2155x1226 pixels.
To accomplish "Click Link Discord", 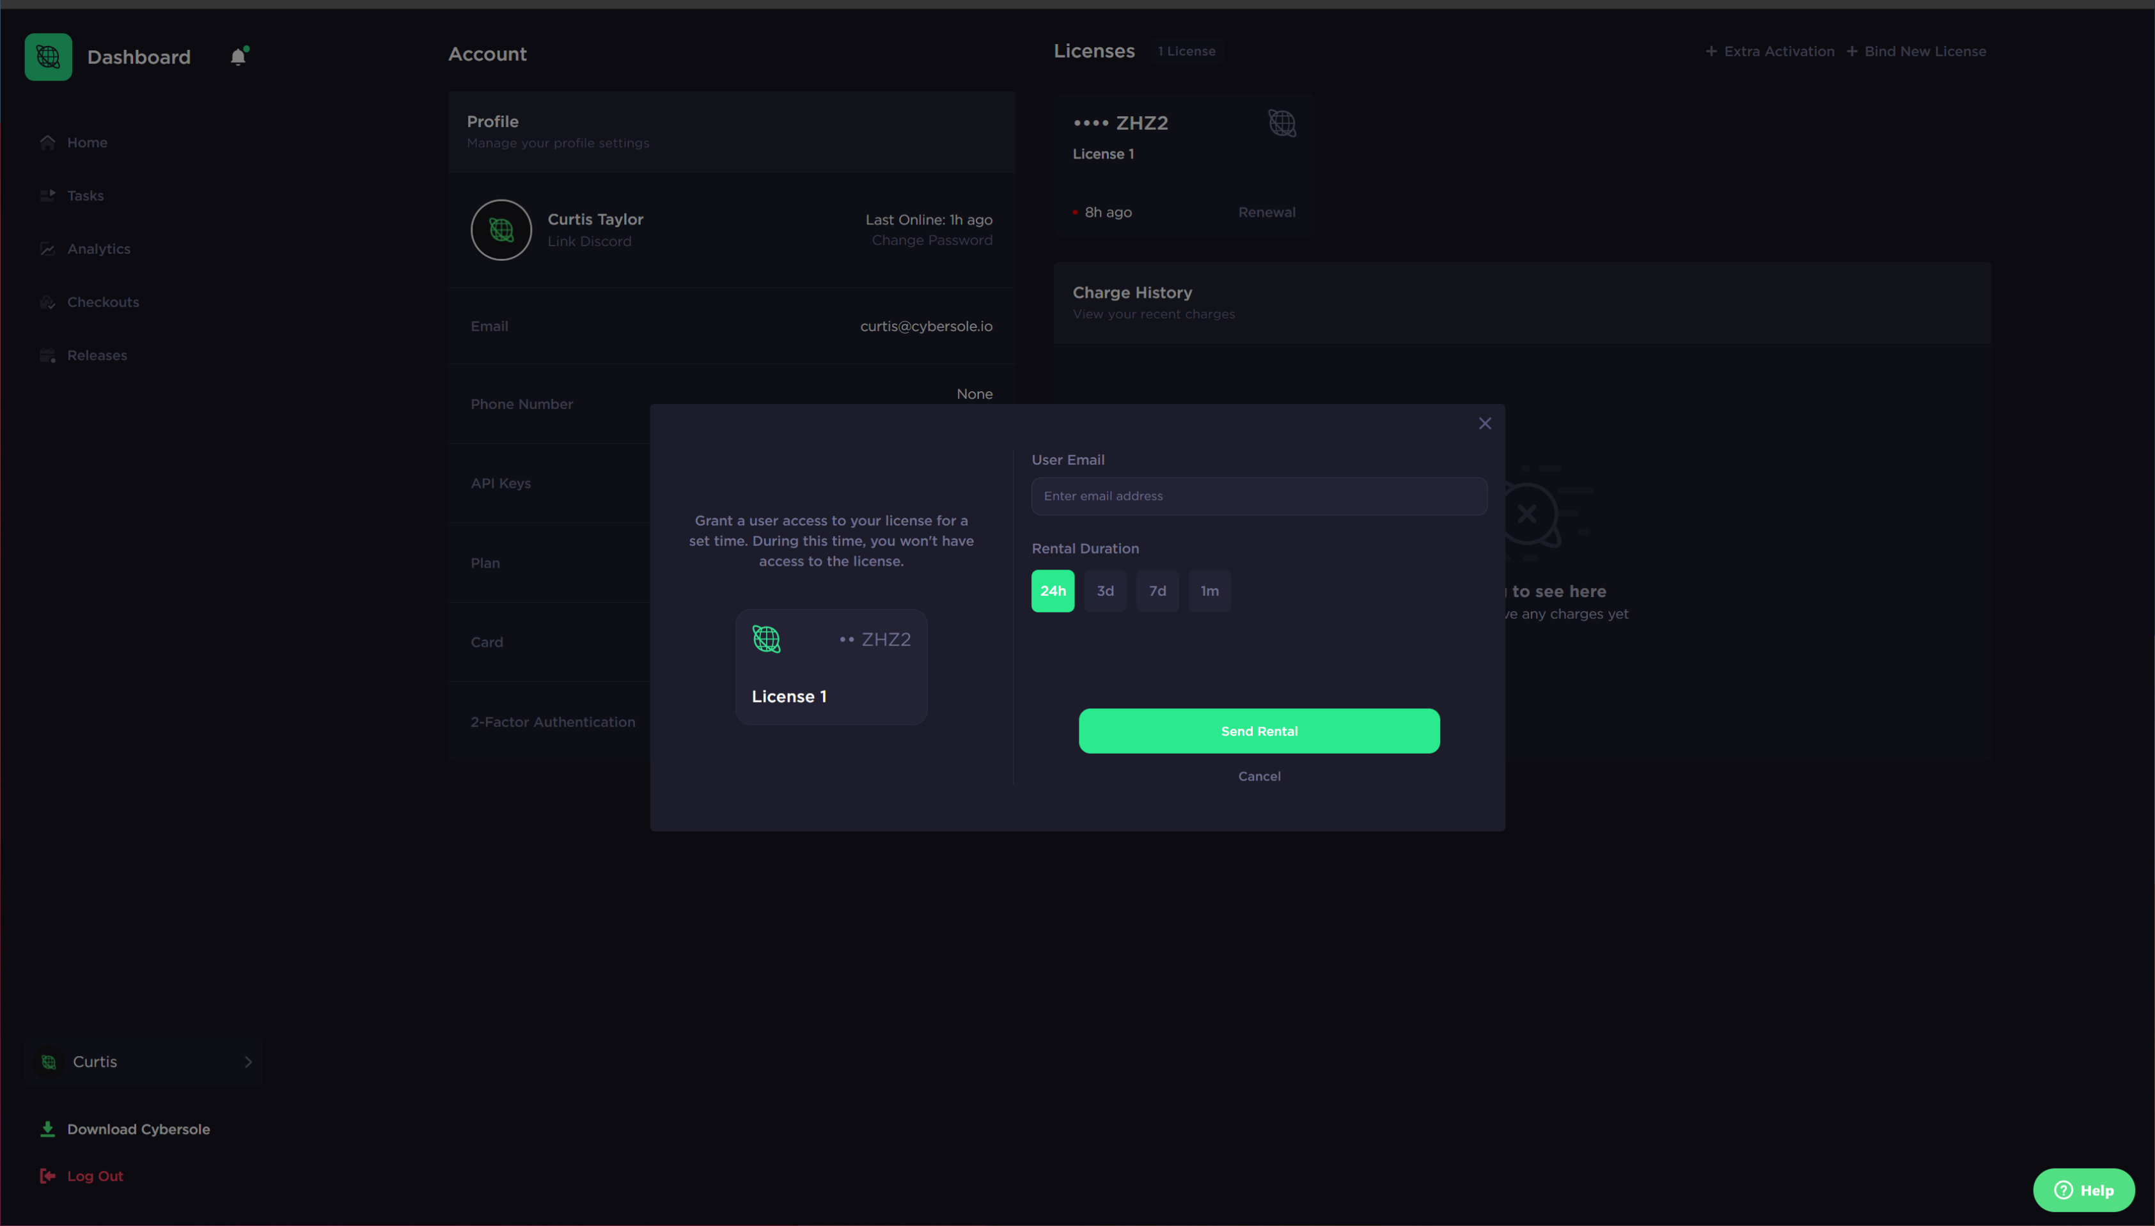I will [x=589, y=241].
